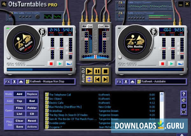The image size is (191, 136).
Task: Select Electric Cafe in playlist
Action: tap(56, 103)
